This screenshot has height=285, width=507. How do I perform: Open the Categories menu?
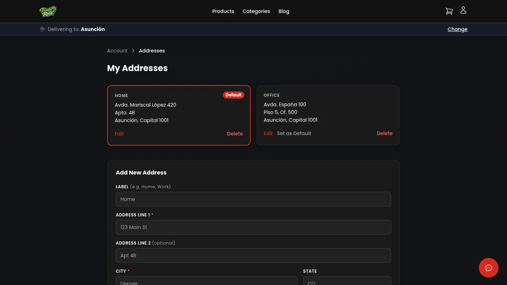pos(256,11)
